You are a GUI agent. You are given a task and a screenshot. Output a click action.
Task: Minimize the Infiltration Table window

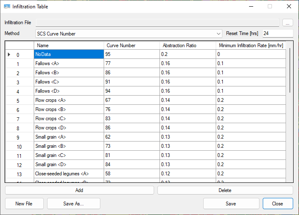(x=251, y=7)
